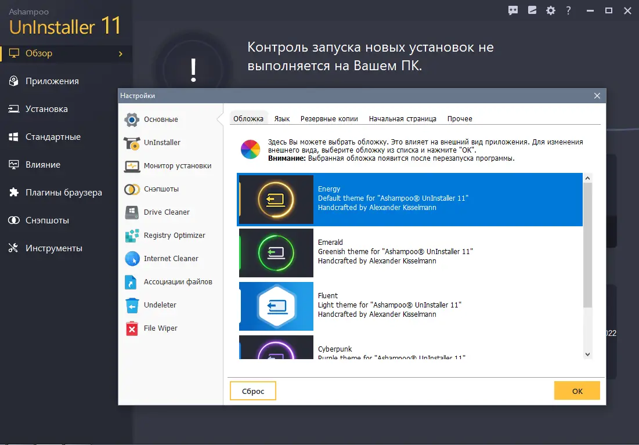The image size is (639, 445).
Task: Open the Прочее tab
Action: pyautogui.click(x=460, y=118)
